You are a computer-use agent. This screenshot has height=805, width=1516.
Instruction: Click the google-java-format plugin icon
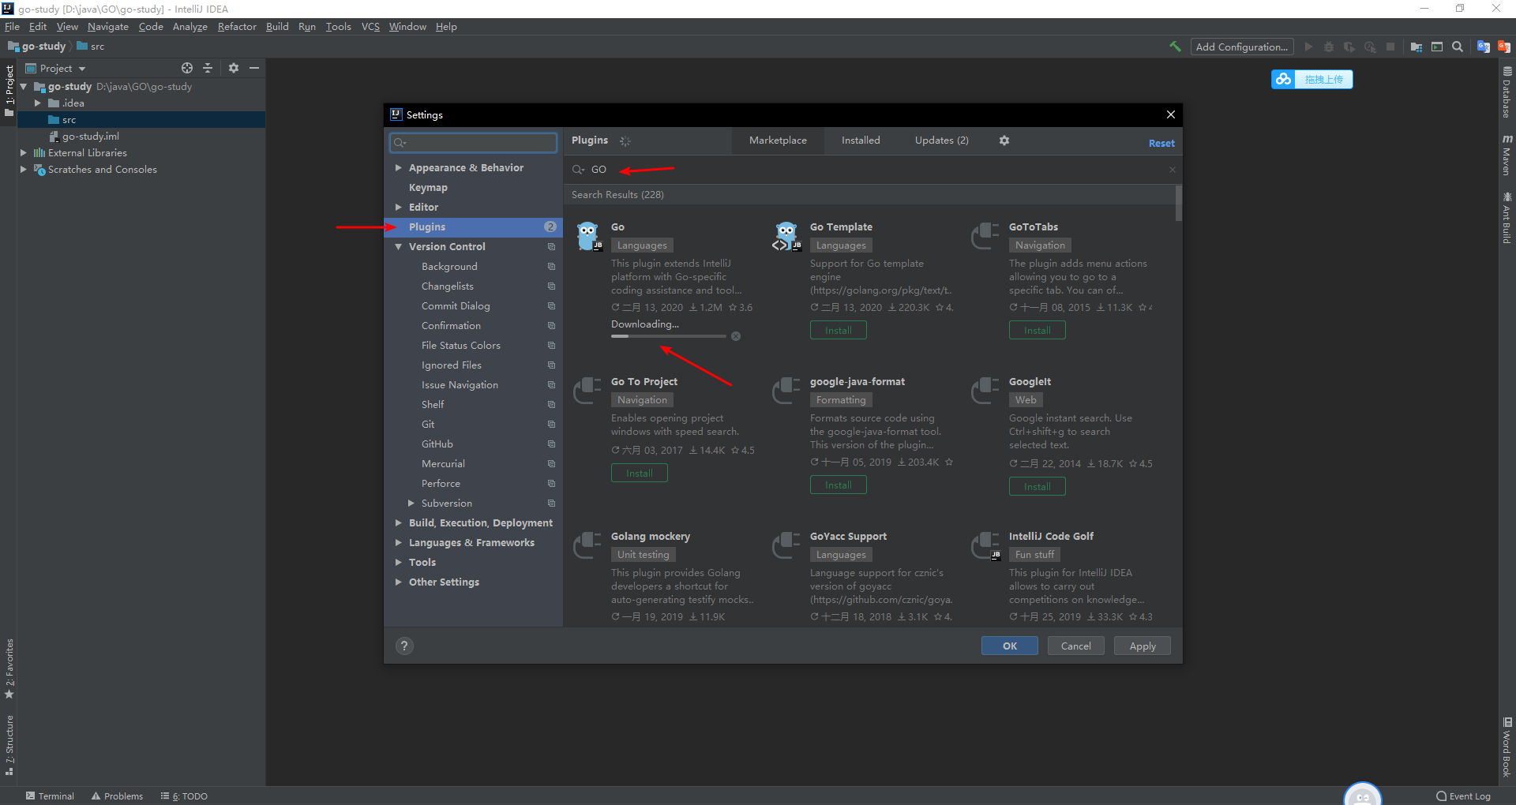point(786,390)
